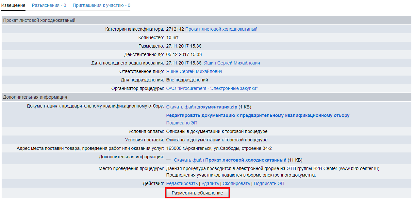Open organizer link ОАО iProcurement
The image size is (413, 200).
click(x=212, y=89)
